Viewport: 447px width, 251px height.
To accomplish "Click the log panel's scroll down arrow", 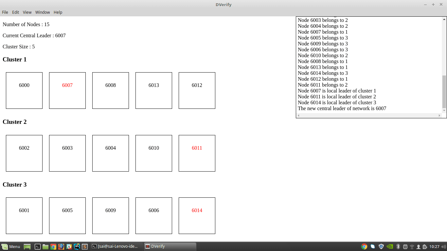I will tap(444, 110).
